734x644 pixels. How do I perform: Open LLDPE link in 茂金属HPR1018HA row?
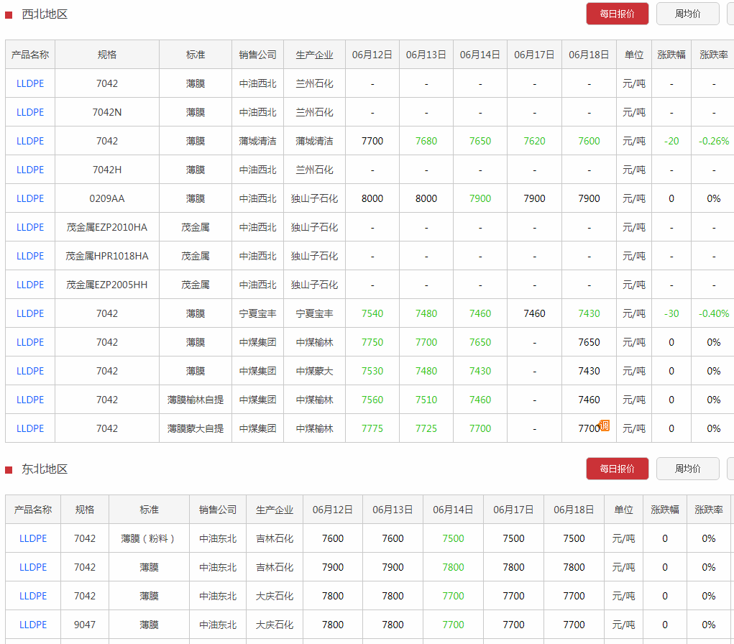(30, 256)
